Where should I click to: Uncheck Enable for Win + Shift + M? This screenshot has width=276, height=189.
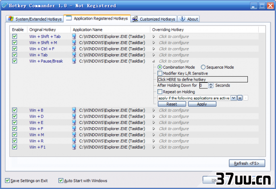pos(15,42)
